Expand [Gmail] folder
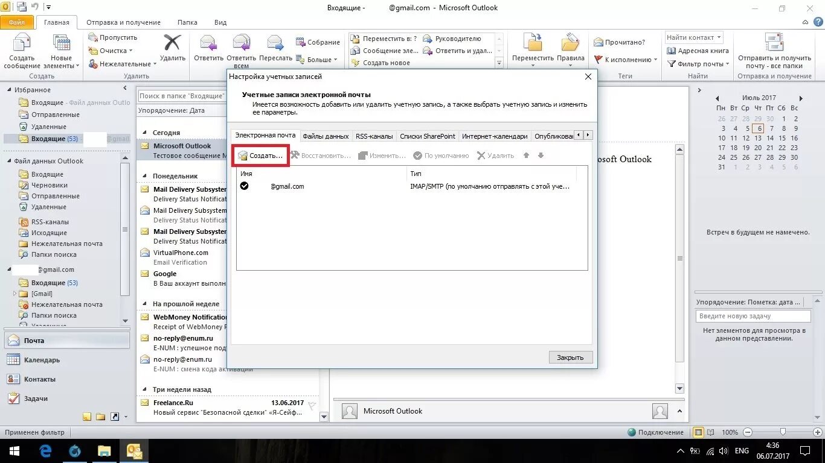 click(14, 294)
